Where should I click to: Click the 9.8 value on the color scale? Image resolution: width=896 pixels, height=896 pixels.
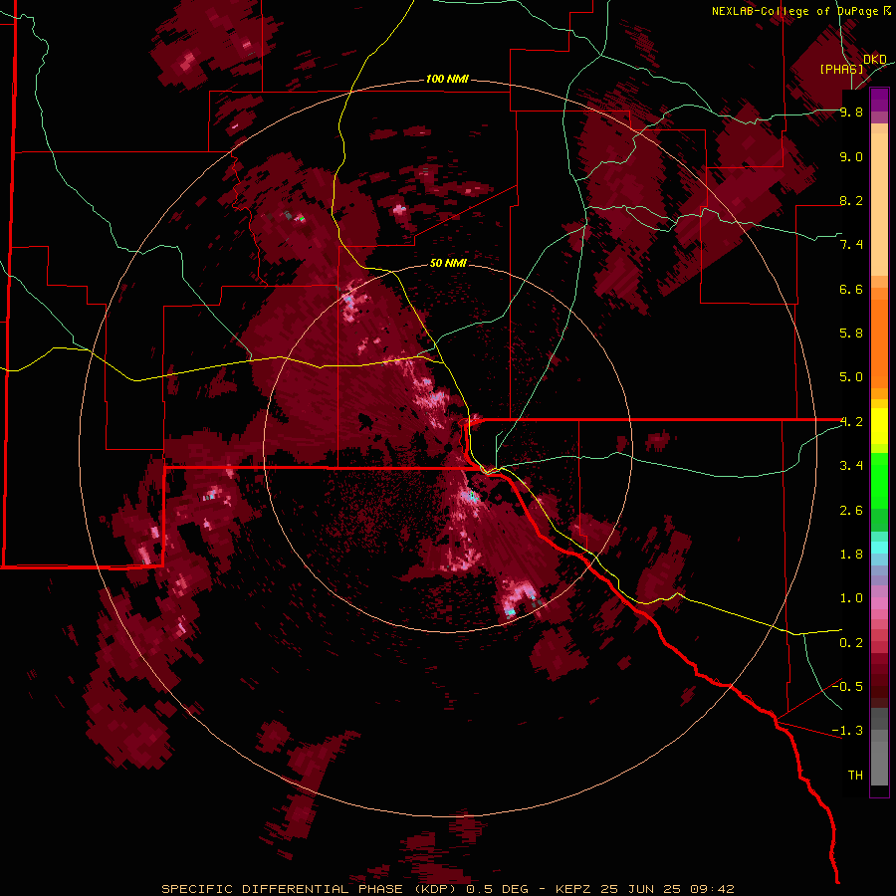click(851, 112)
